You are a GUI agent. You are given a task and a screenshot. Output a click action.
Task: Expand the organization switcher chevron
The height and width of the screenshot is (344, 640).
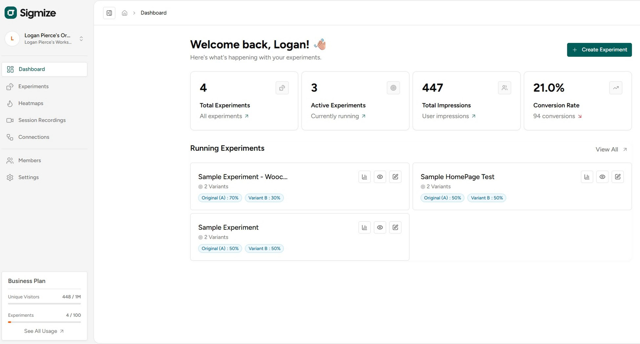(x=81, y=39)
